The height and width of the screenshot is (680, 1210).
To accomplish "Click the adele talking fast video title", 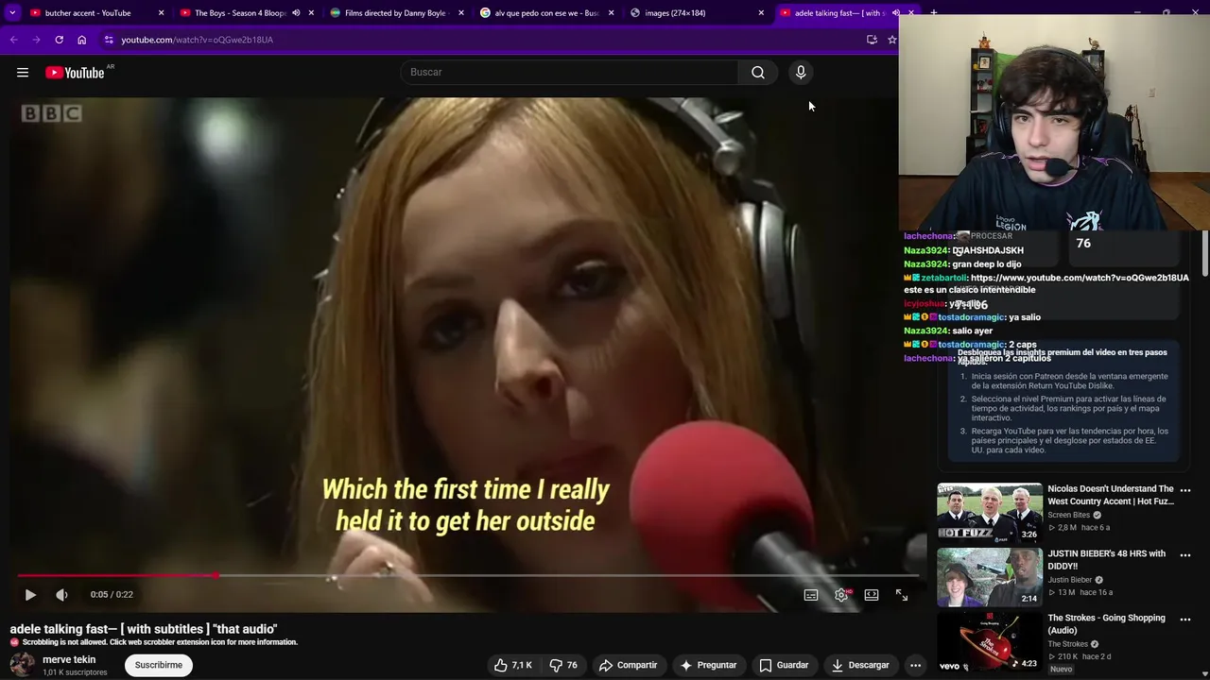I will pos(144,629).
